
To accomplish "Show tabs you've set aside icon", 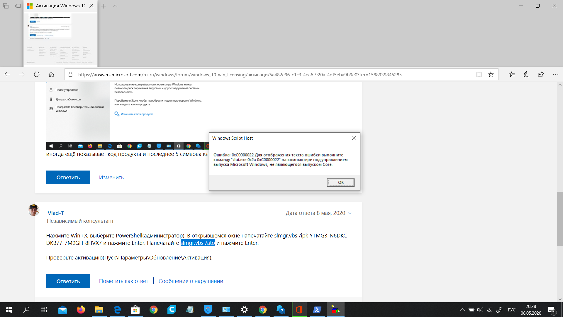I will [6, 6].
